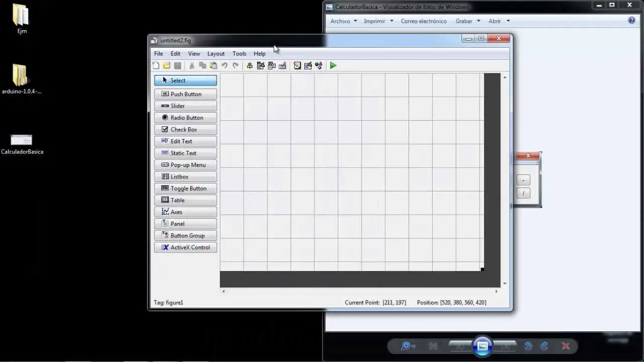Click the layout area resize handle
The width and height of the screenshot is (644, 362).
pyautogui.click(x=482, y=269)
